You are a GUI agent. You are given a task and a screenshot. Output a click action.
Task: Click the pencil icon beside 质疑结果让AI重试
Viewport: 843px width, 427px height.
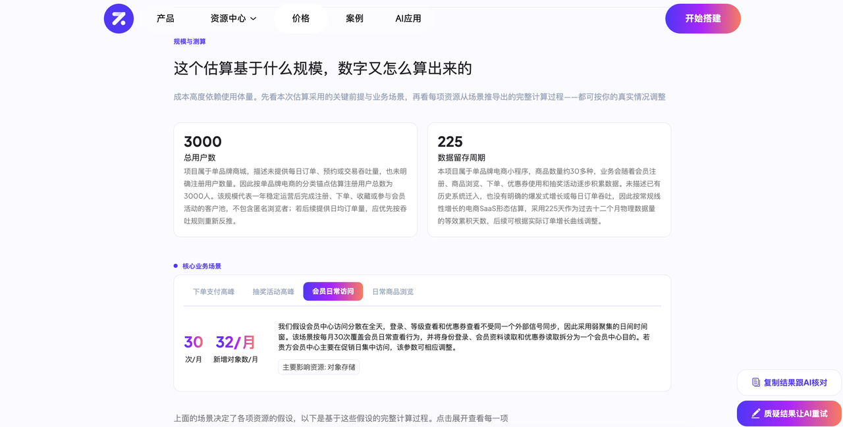click(755, 414)
